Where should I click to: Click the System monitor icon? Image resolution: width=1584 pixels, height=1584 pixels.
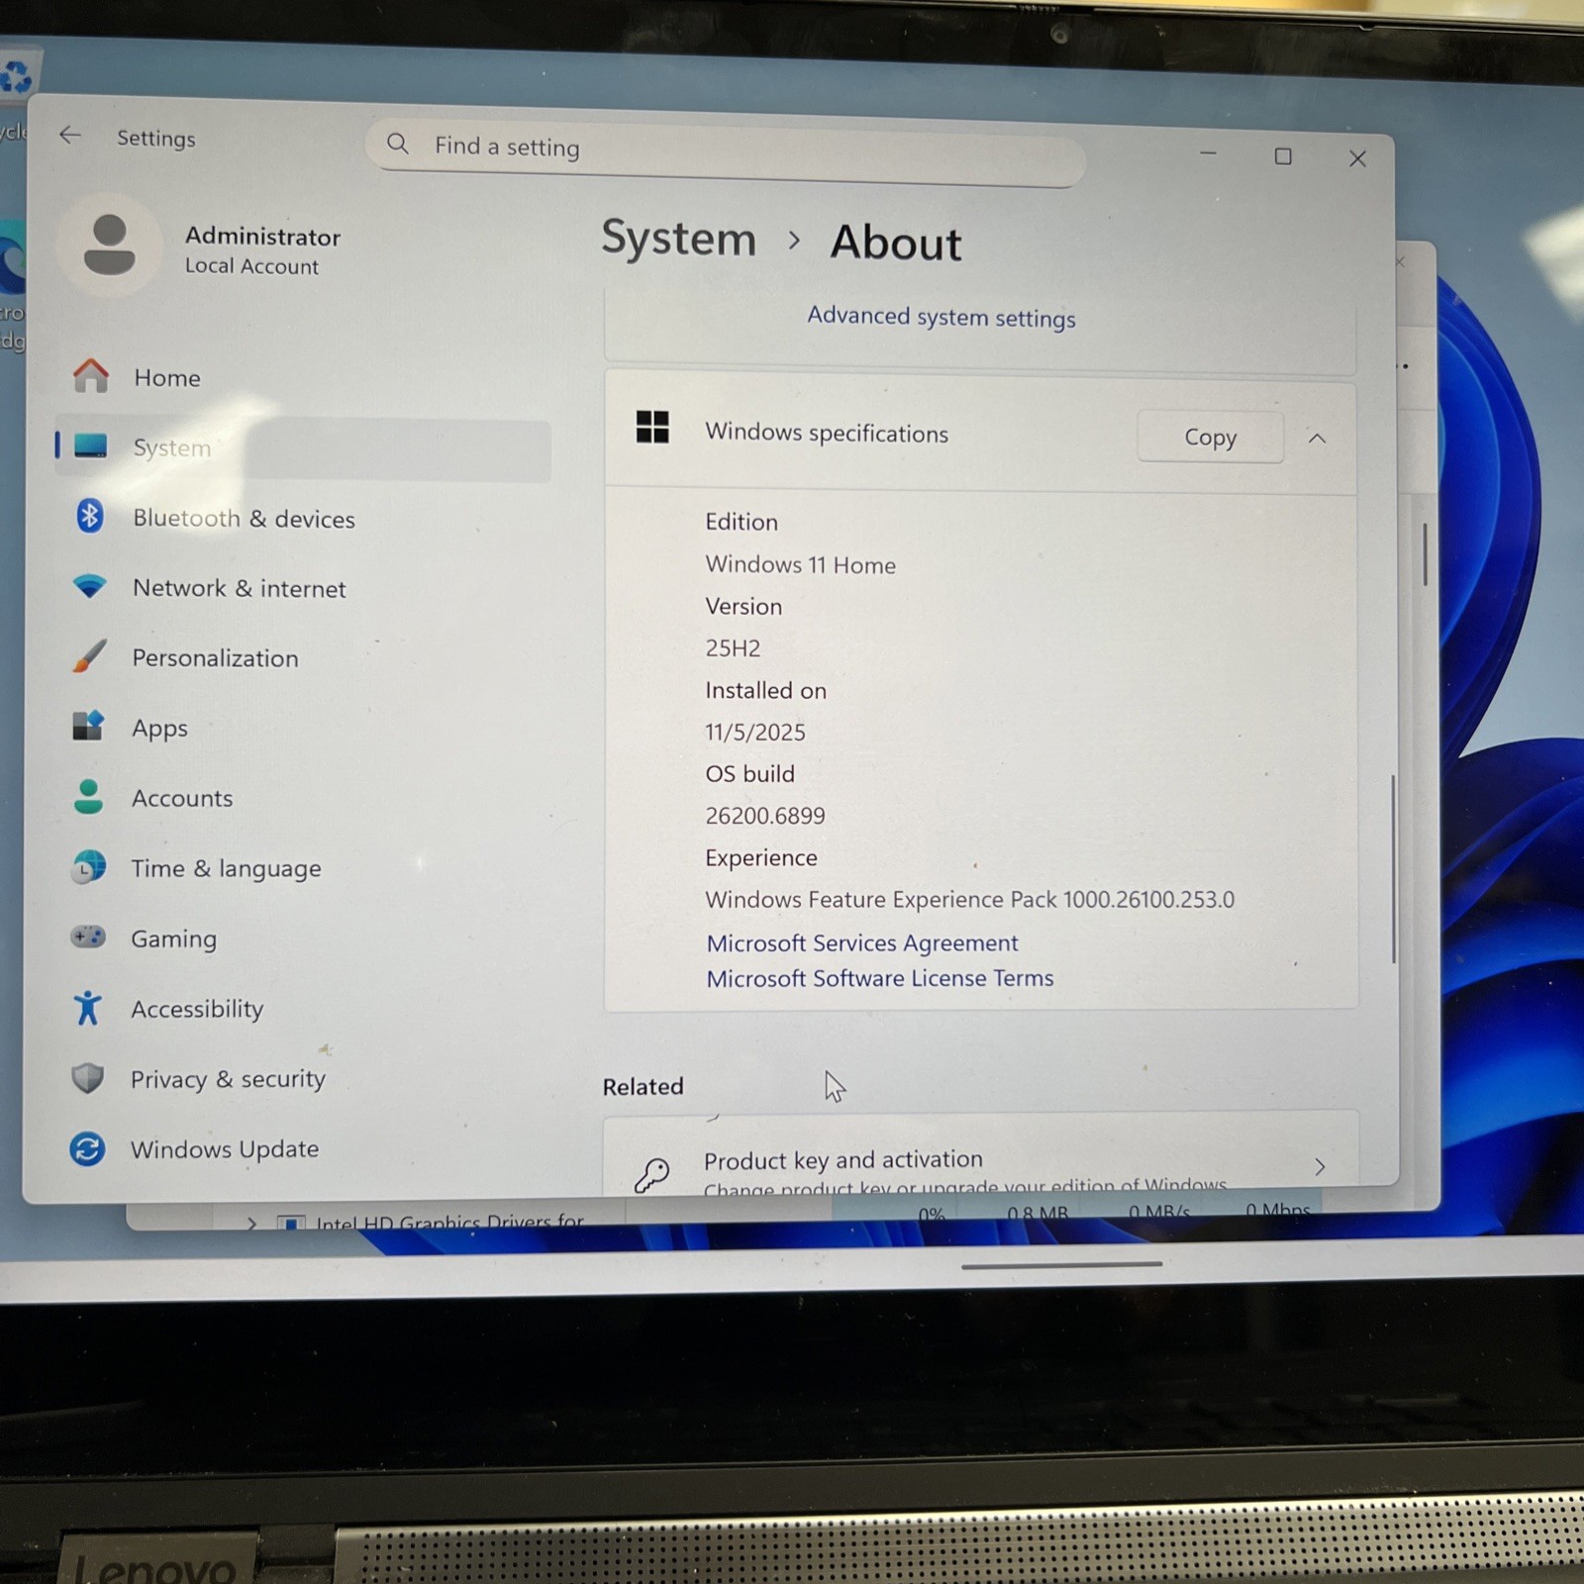click(x=90, y=446)
